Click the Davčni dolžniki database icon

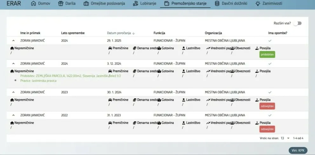217,3
